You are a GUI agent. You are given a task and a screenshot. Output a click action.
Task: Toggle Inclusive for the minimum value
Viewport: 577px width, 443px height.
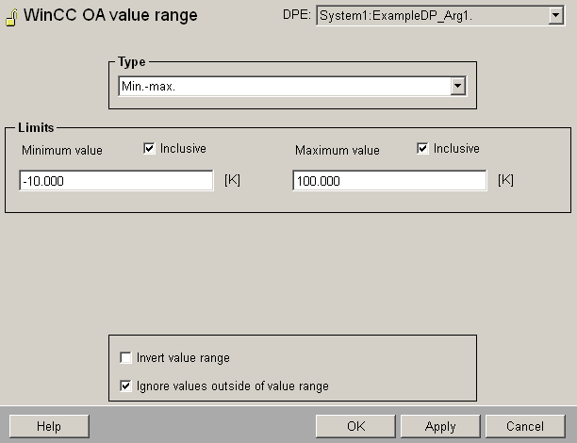[149, 149]
